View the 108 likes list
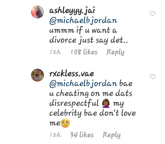 [84, 52]
